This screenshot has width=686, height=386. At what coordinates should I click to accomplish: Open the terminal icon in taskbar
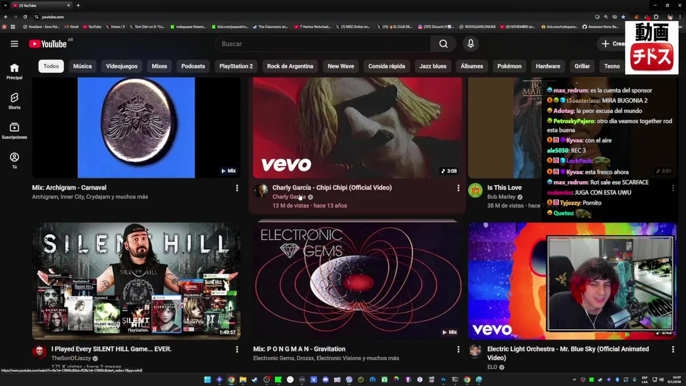(x=455, y=380)
